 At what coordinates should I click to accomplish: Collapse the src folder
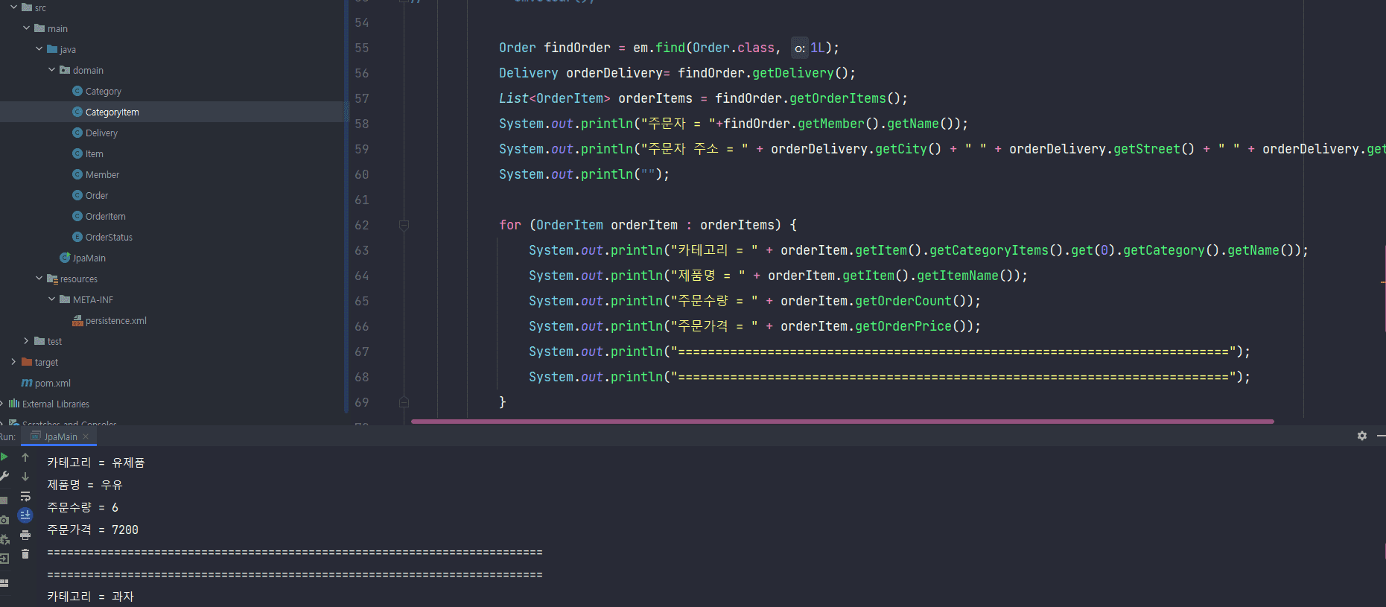click(x=13, y=7)
